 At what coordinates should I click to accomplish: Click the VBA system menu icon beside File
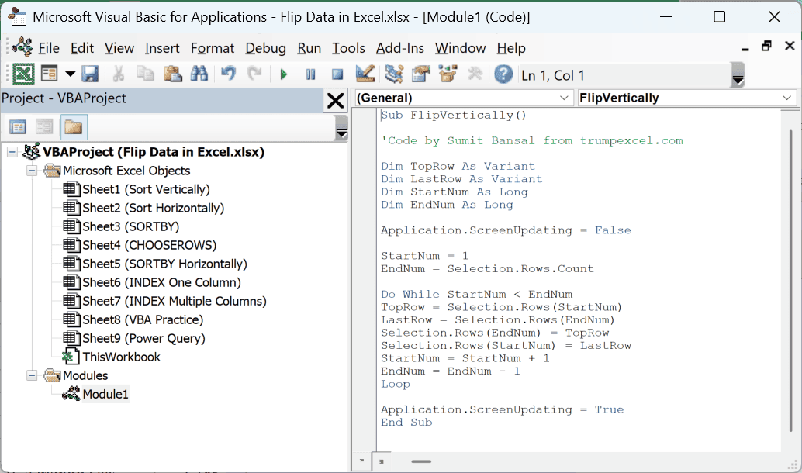point(22,47)
